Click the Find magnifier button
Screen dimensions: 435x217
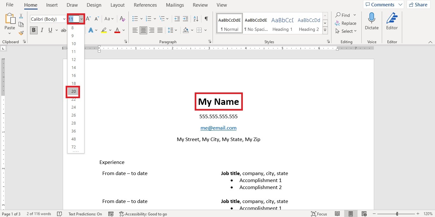click(x=343, y=15)
